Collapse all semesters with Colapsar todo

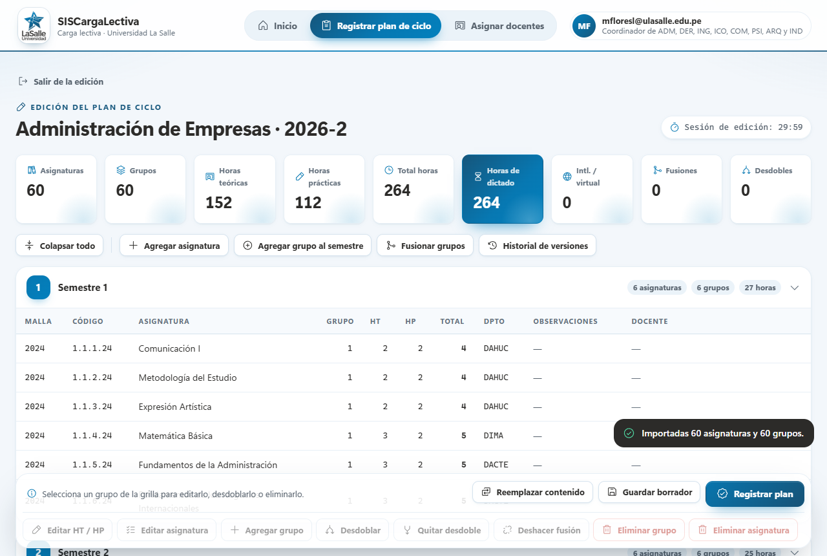(x=60, y=246)
